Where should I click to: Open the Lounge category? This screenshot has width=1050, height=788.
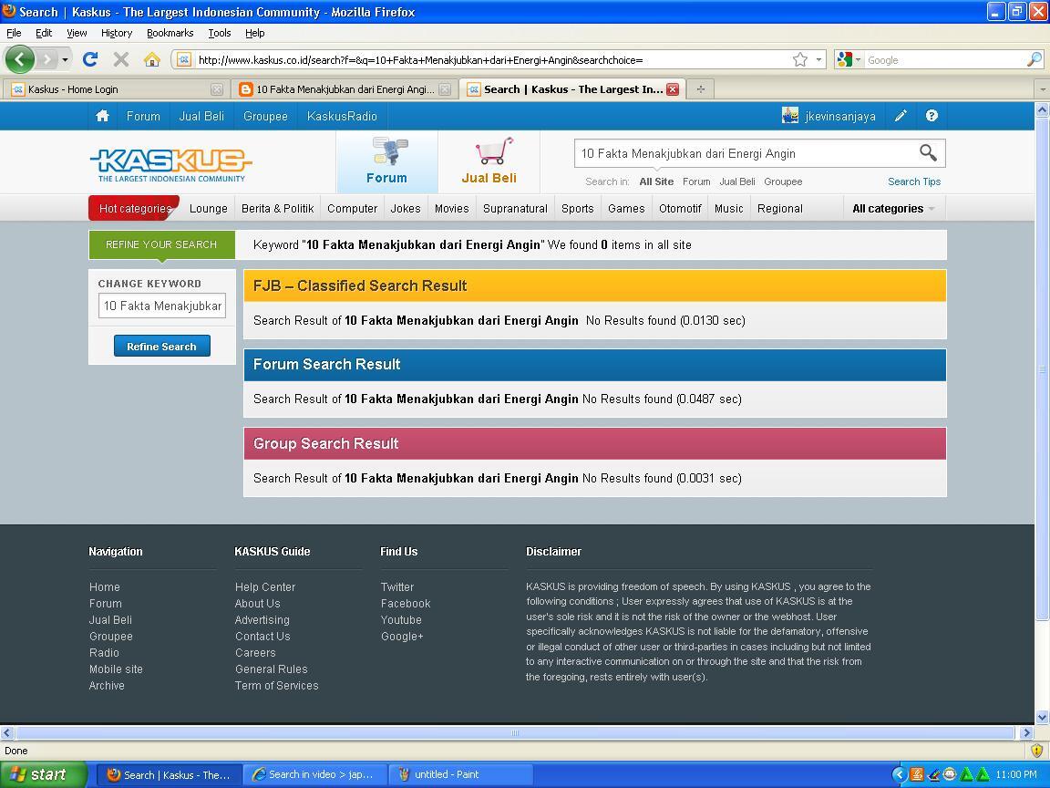pos(208,208)
